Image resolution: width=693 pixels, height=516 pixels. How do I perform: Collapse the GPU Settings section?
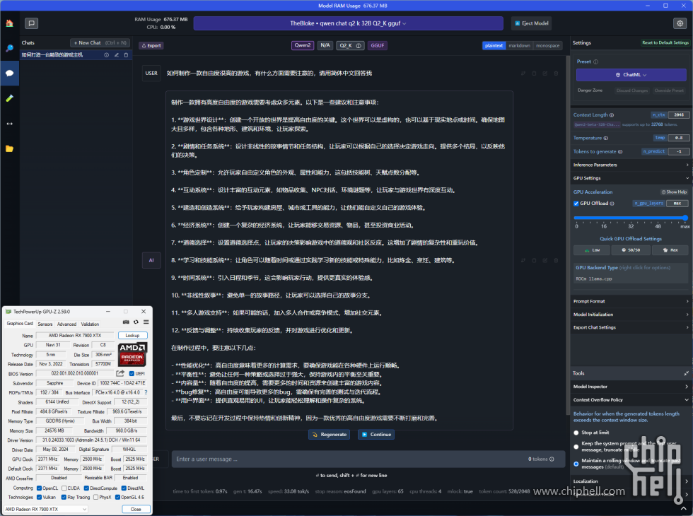tap(631, 178)
